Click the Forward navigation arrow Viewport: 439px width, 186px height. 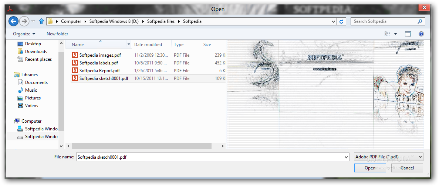pyautogui.click(x=25, y=21)
